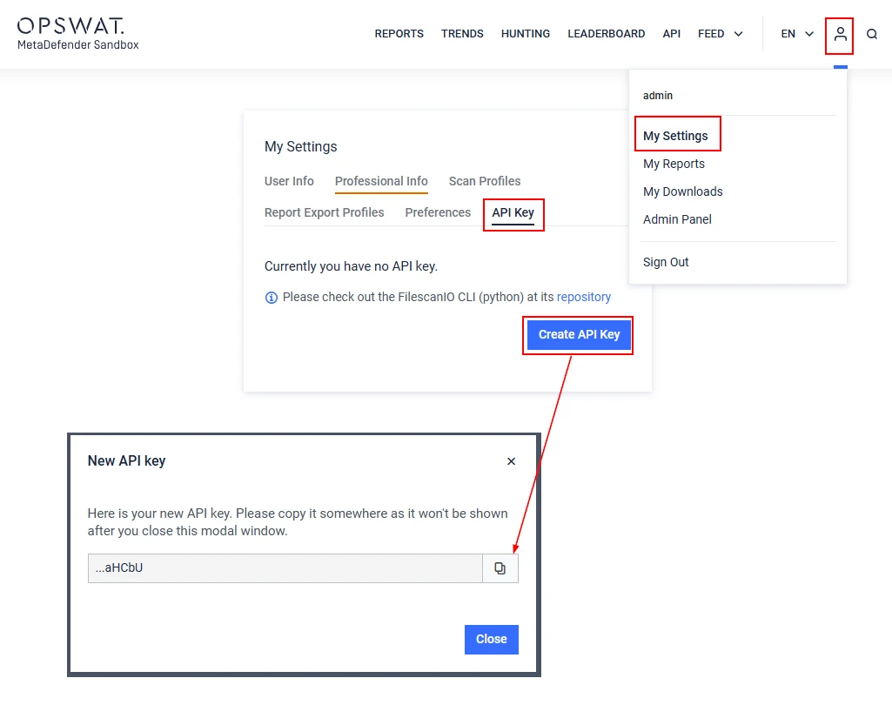The height and width of the screenshot is (705, 892).
Task: Click the info icon beside FilescanIO CLI note
Action: [272, 297]
